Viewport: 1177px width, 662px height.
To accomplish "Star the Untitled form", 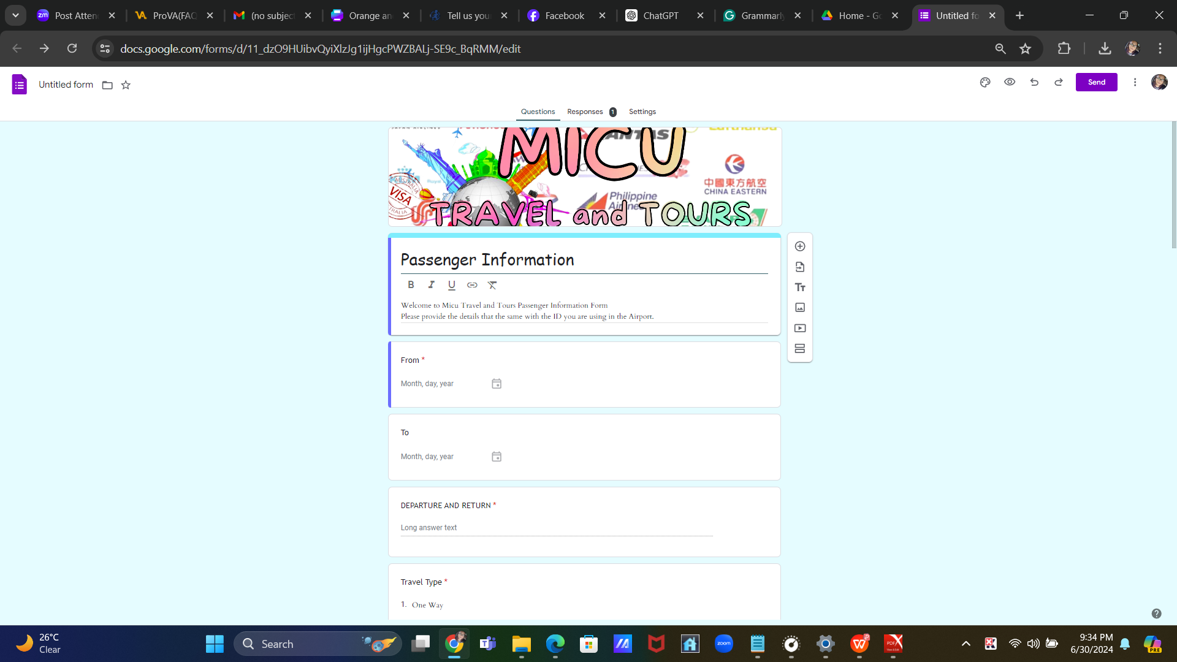I will (126, 85).
